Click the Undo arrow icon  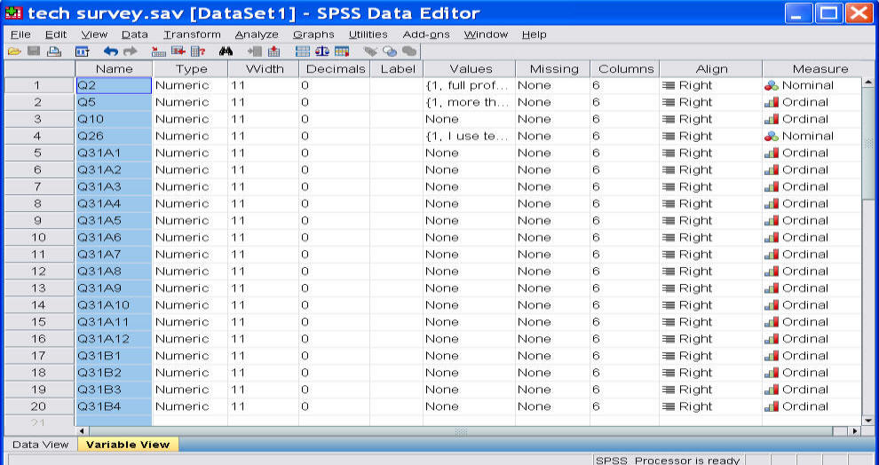(110, 51)
